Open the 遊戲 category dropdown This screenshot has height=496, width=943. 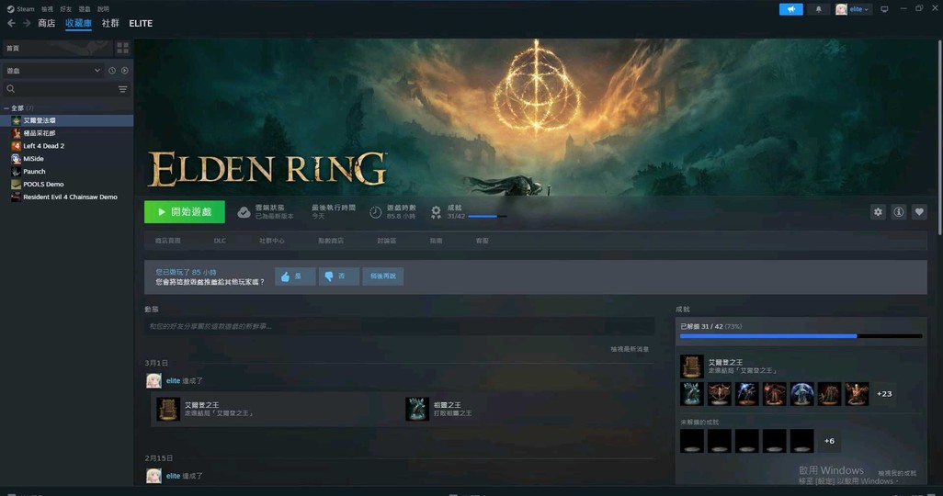click(53, 71)
